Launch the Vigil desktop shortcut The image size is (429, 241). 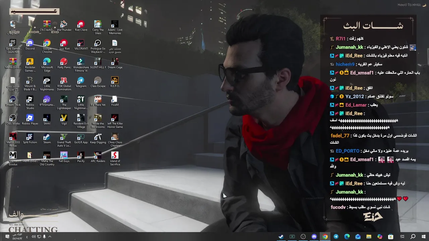(64, 120)
